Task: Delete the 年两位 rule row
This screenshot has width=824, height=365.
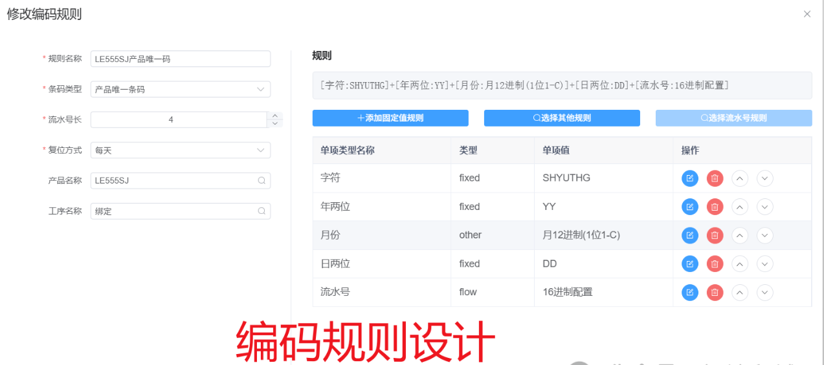Action: (x=715, y=207)
